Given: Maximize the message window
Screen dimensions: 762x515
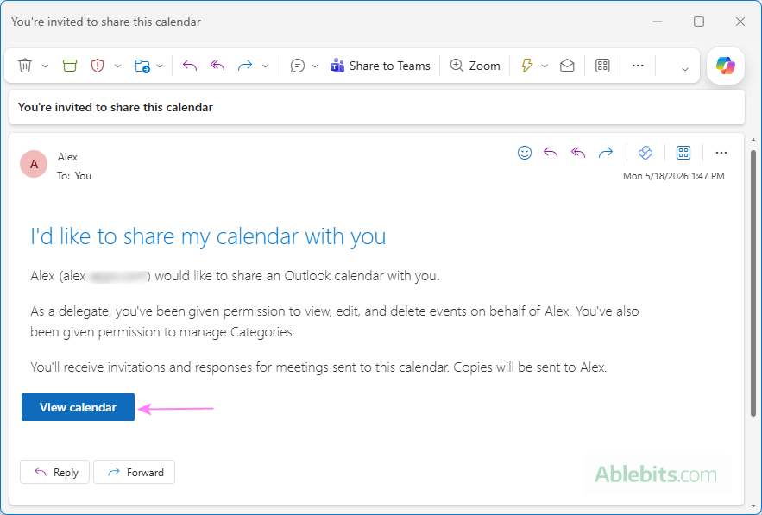Looking at the screenshot, I should click(699, 22).
